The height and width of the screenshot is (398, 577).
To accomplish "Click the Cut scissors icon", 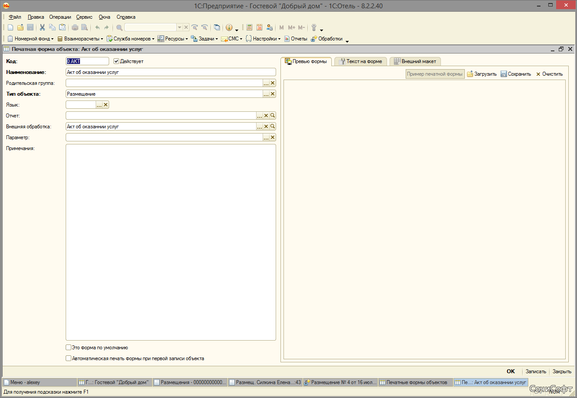I will click(42, 27).
